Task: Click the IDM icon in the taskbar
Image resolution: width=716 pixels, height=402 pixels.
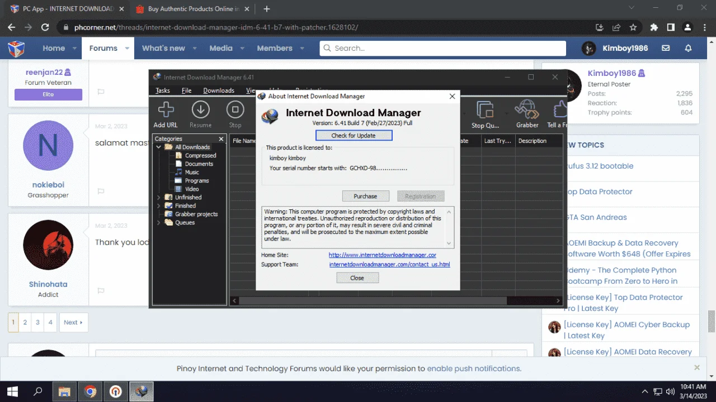Action: tap(142, 391)
